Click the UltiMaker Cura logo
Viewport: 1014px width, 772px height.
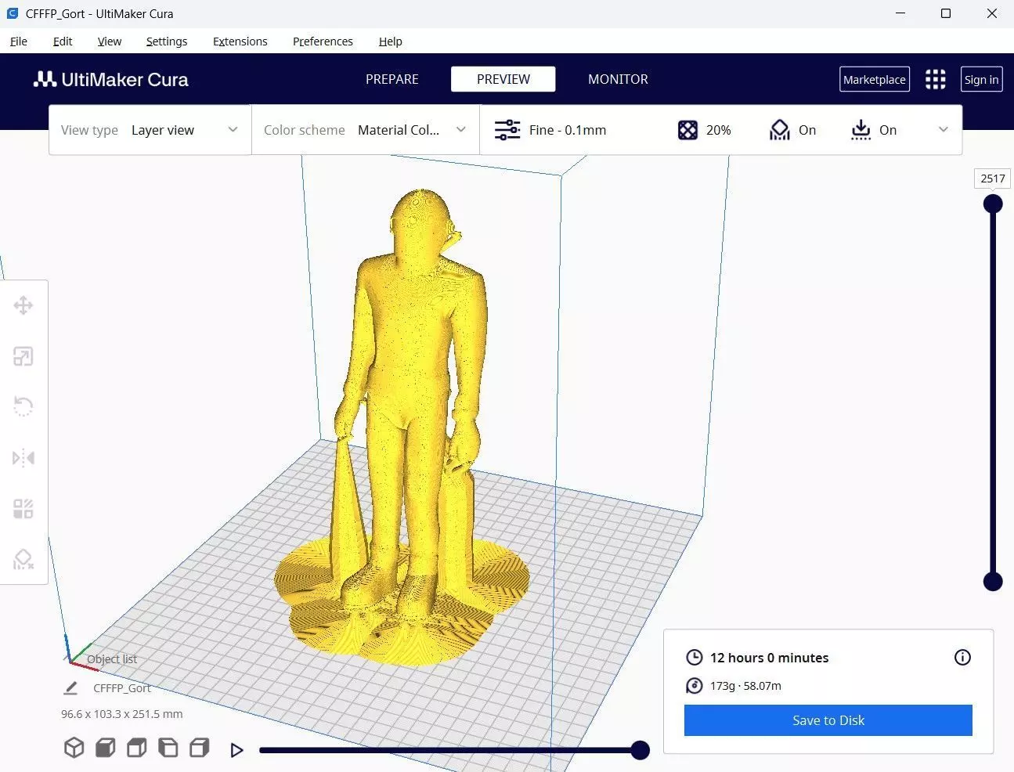click(111, 79)
